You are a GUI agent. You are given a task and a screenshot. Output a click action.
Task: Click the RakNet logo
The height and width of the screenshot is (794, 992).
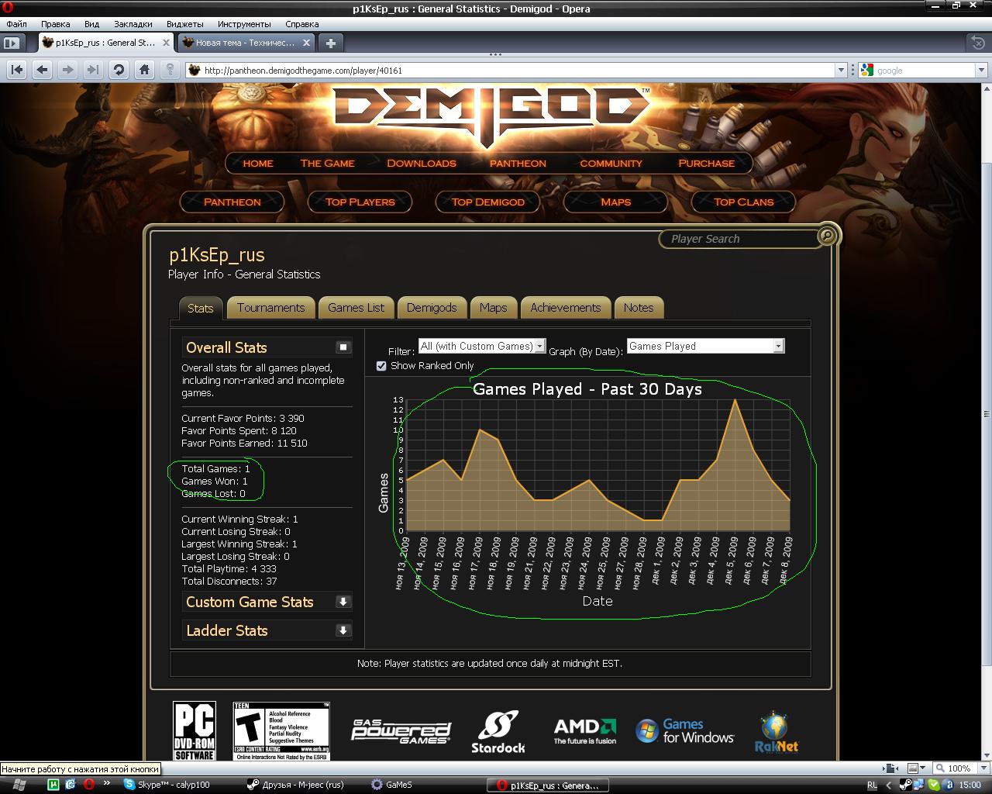tap(776, 733)
